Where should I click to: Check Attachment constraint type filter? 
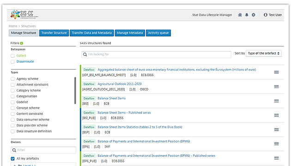12,85
